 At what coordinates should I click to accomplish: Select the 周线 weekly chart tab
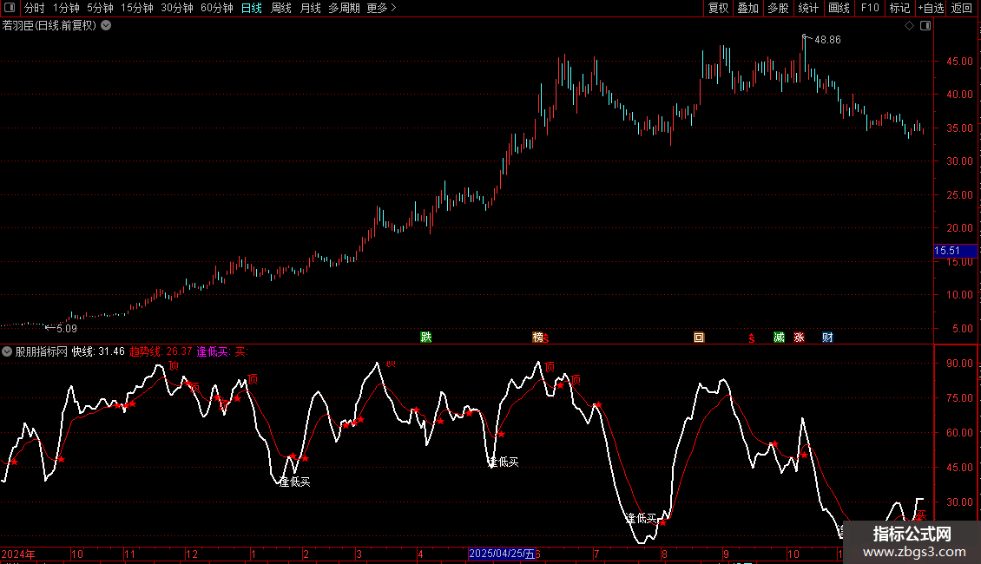click(x=281, y=8)
